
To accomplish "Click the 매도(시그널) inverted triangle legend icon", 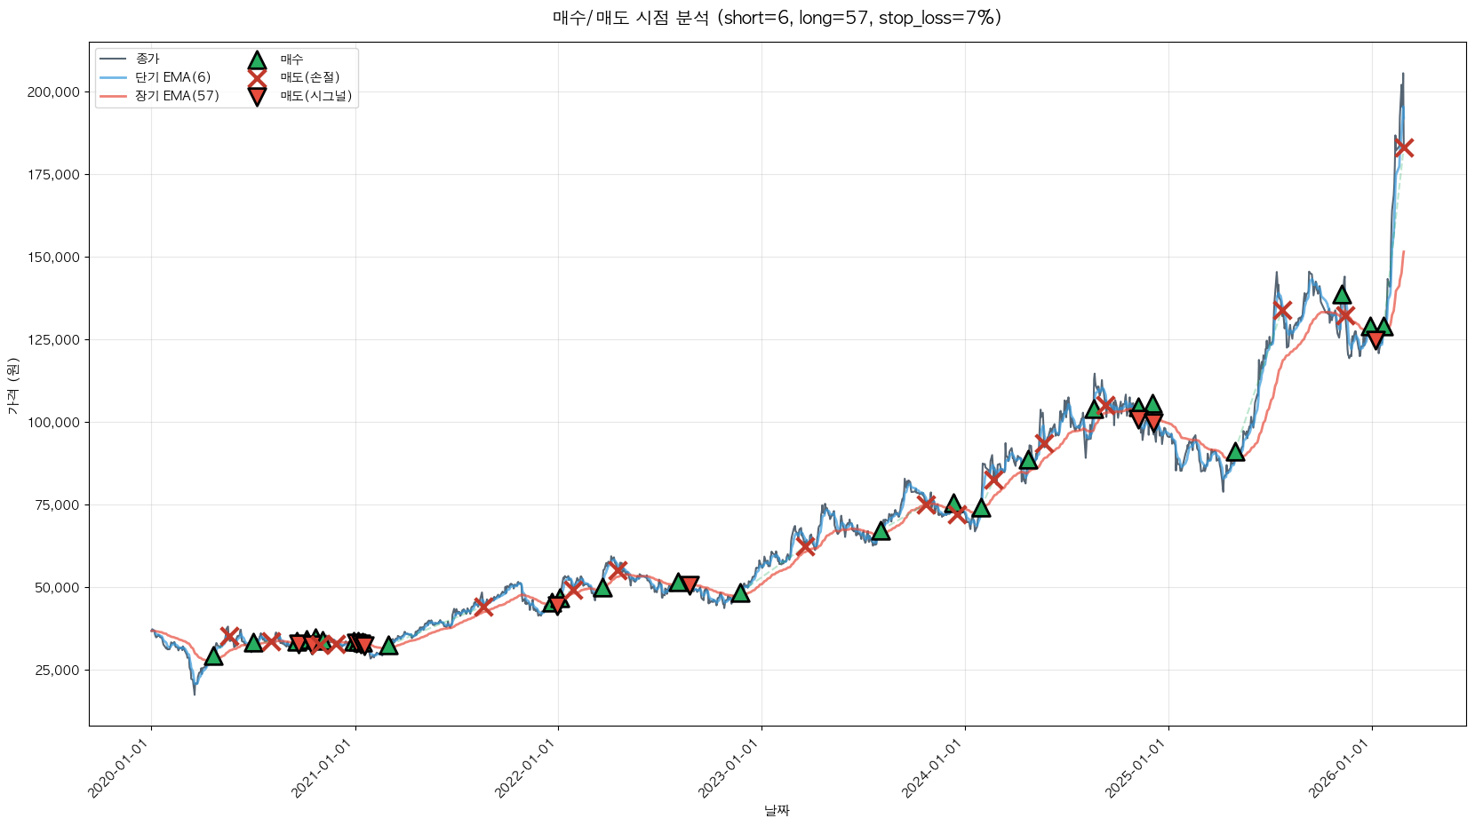I will tap(257, 96).
